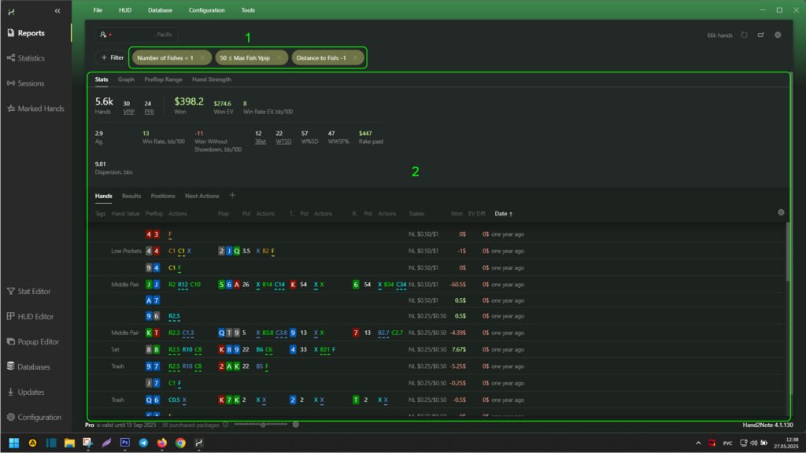Open the Databases section
806x453 pixels.
coord(34,367)
